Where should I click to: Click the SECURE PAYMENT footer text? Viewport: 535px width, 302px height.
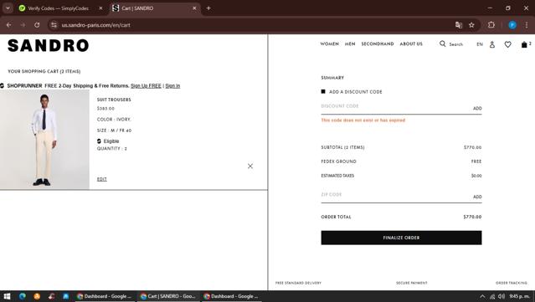[x=411, y=283]
